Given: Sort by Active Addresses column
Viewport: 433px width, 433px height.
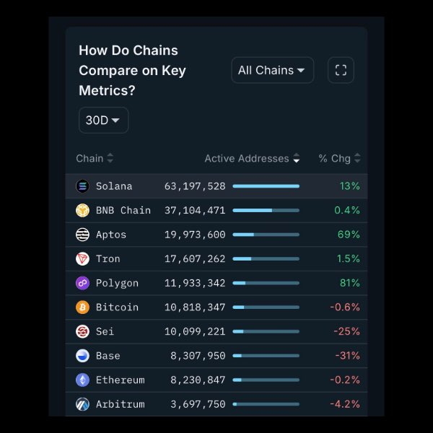Looking at the screenshot, I should (252, 159).
